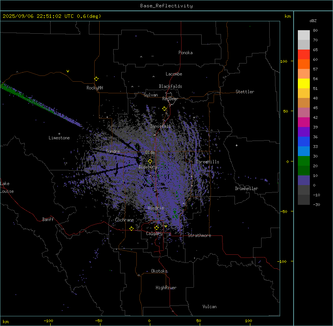Click the yellow diamond radar marker near Olds
This screenshot has width=333, height=326.
click(150, 161)
